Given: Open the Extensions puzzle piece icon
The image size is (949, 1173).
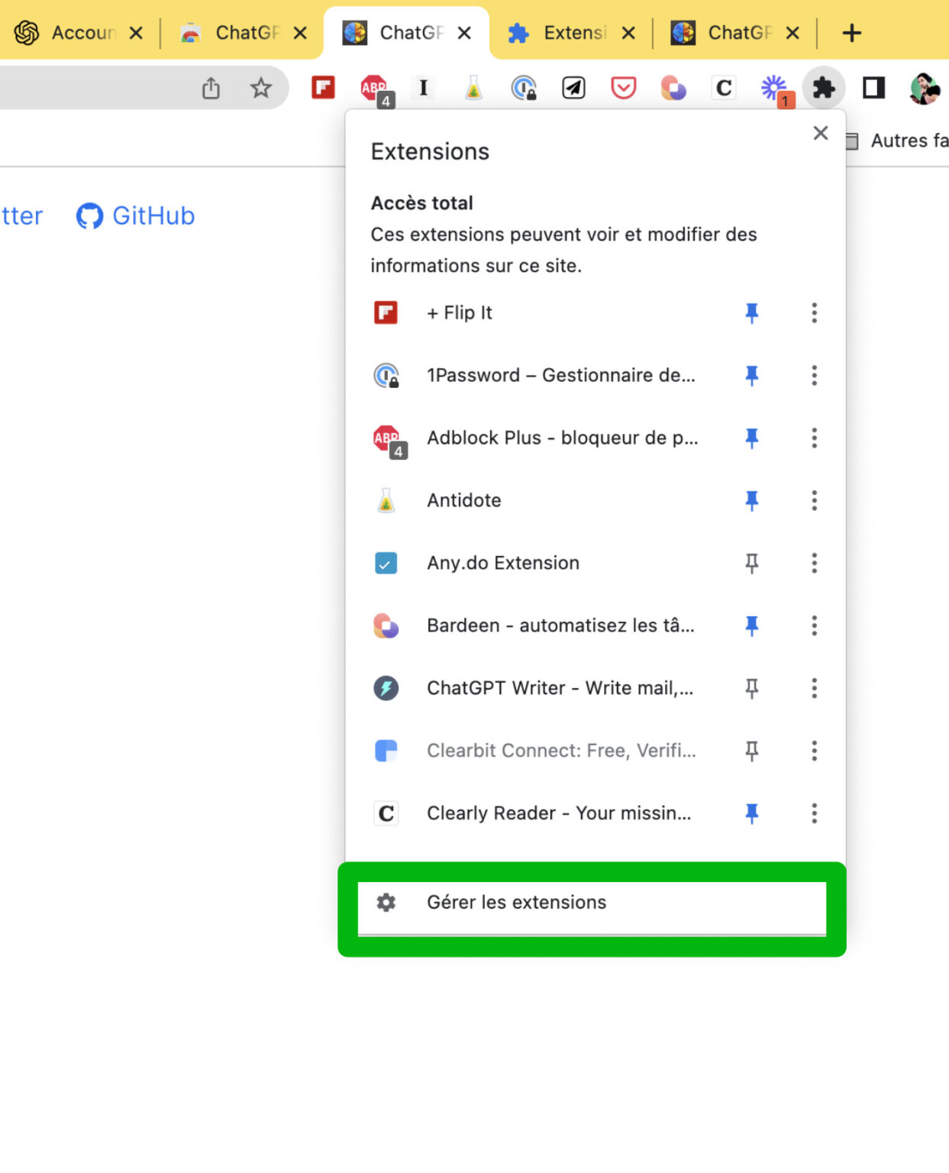Looking at the screenshot, I should click(823, 88).
